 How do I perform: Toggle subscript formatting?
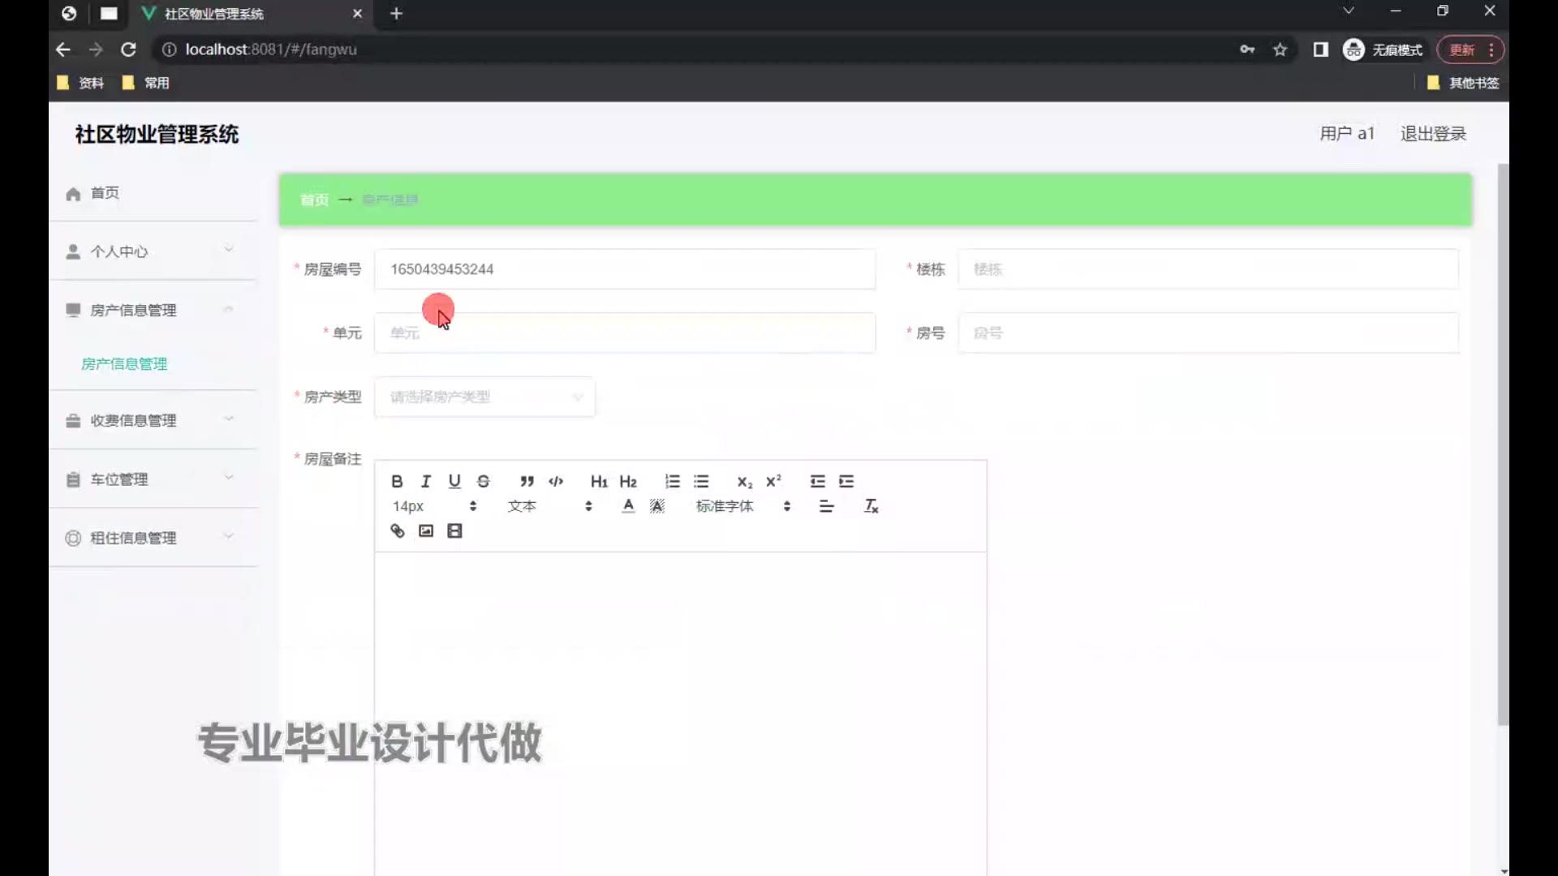point(744,481)
